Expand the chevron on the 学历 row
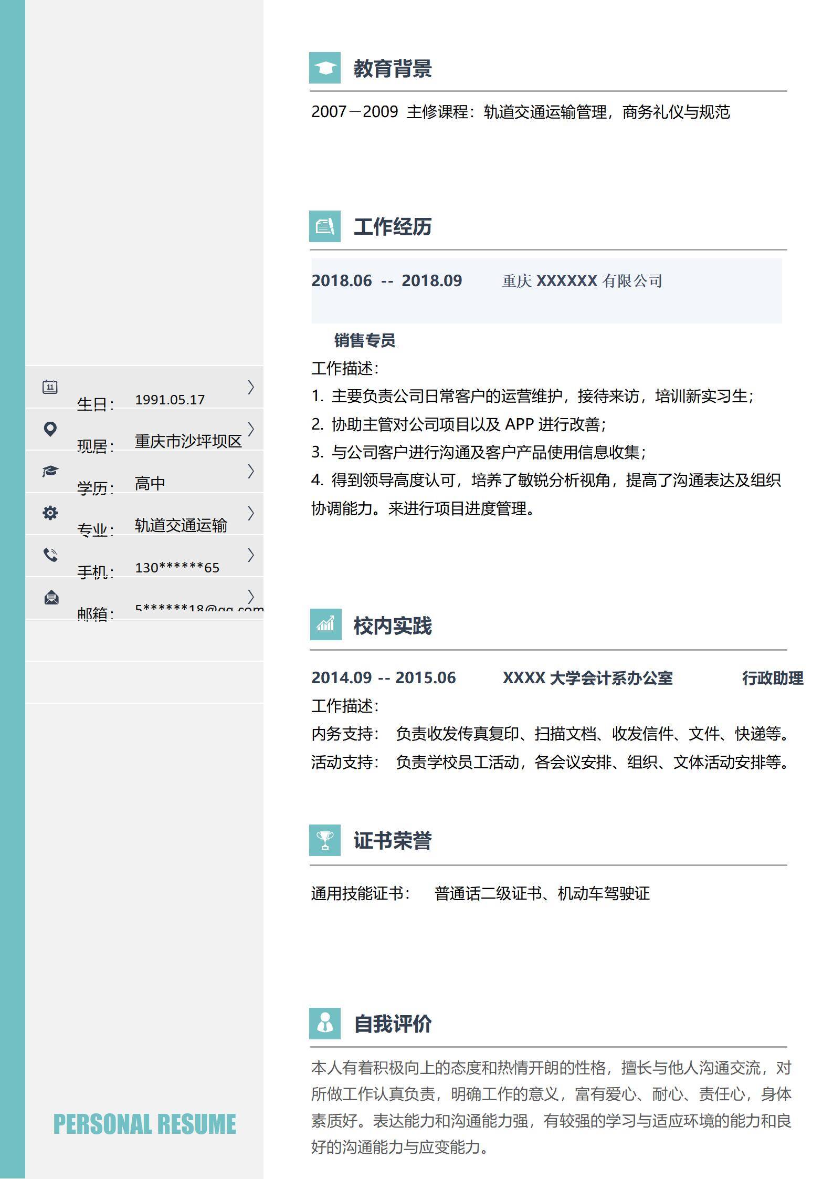Image resolution: width=833 pixels, height=1179 pixels. click(251, 471)
